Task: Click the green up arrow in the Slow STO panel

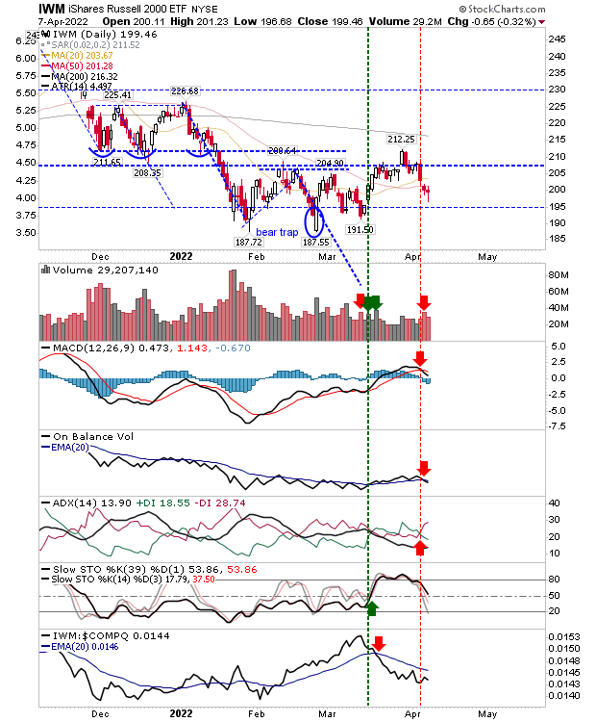Action: (x=372, y=608)
